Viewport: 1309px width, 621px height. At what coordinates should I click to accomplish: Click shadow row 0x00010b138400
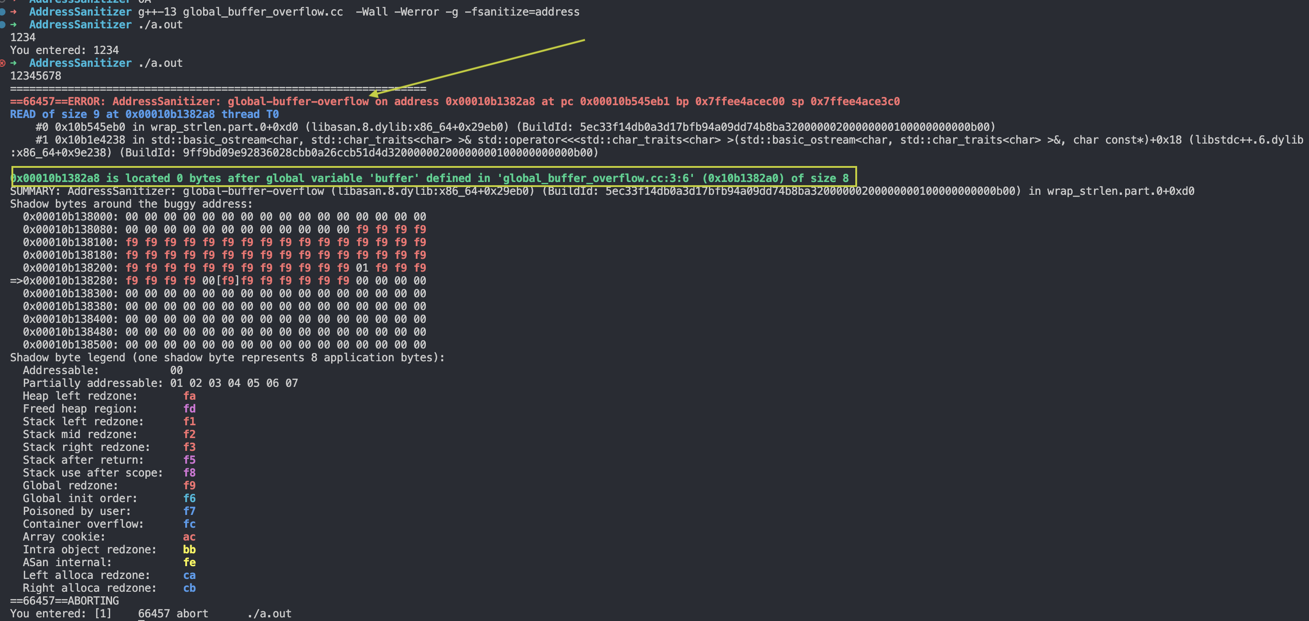point(225,319)
